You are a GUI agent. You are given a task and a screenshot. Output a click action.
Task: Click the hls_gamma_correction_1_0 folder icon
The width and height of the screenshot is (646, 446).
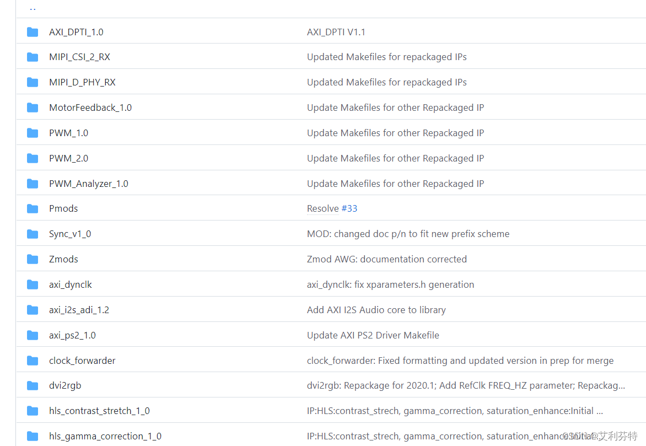pyautogui.click(x=33, y=436)
